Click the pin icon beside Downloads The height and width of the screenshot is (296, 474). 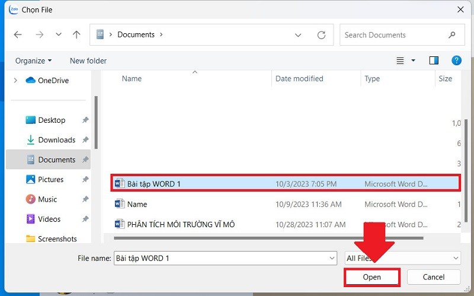coord(85,140)
